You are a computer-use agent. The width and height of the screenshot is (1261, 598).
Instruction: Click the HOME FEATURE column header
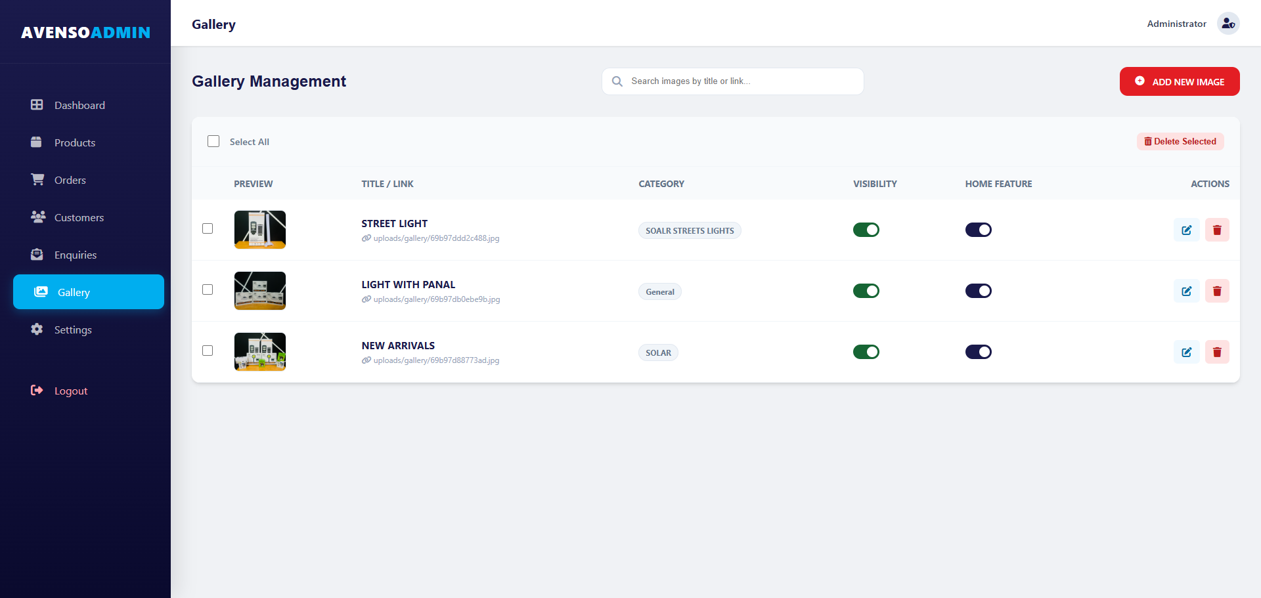(998, 184)
